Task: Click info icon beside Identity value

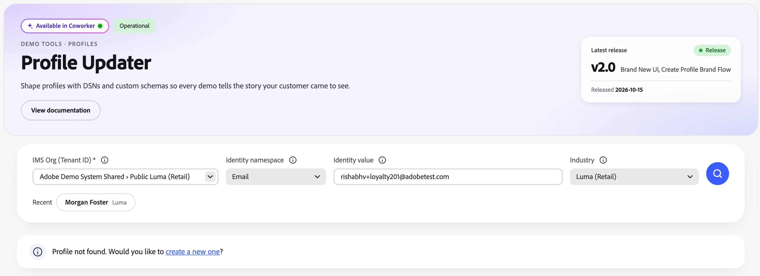Action: click(x=382, y=160)
